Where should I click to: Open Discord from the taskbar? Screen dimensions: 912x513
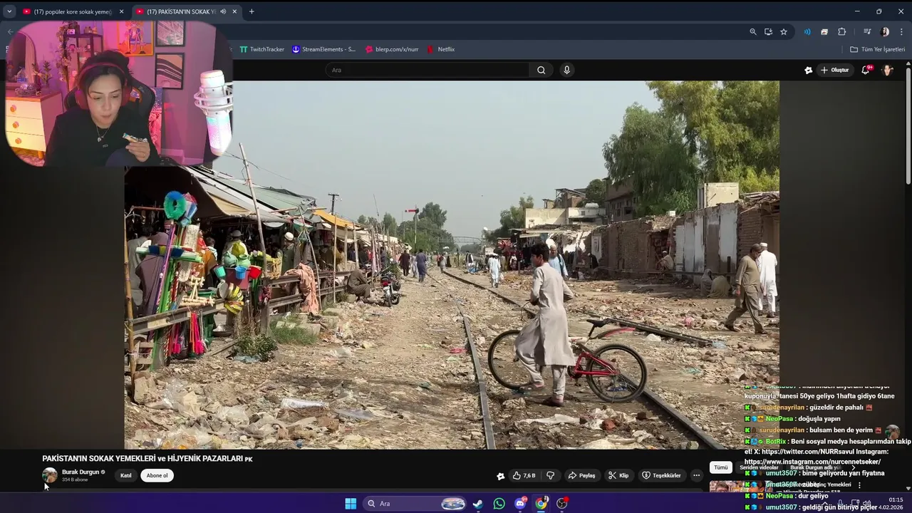tap(520, 504)
